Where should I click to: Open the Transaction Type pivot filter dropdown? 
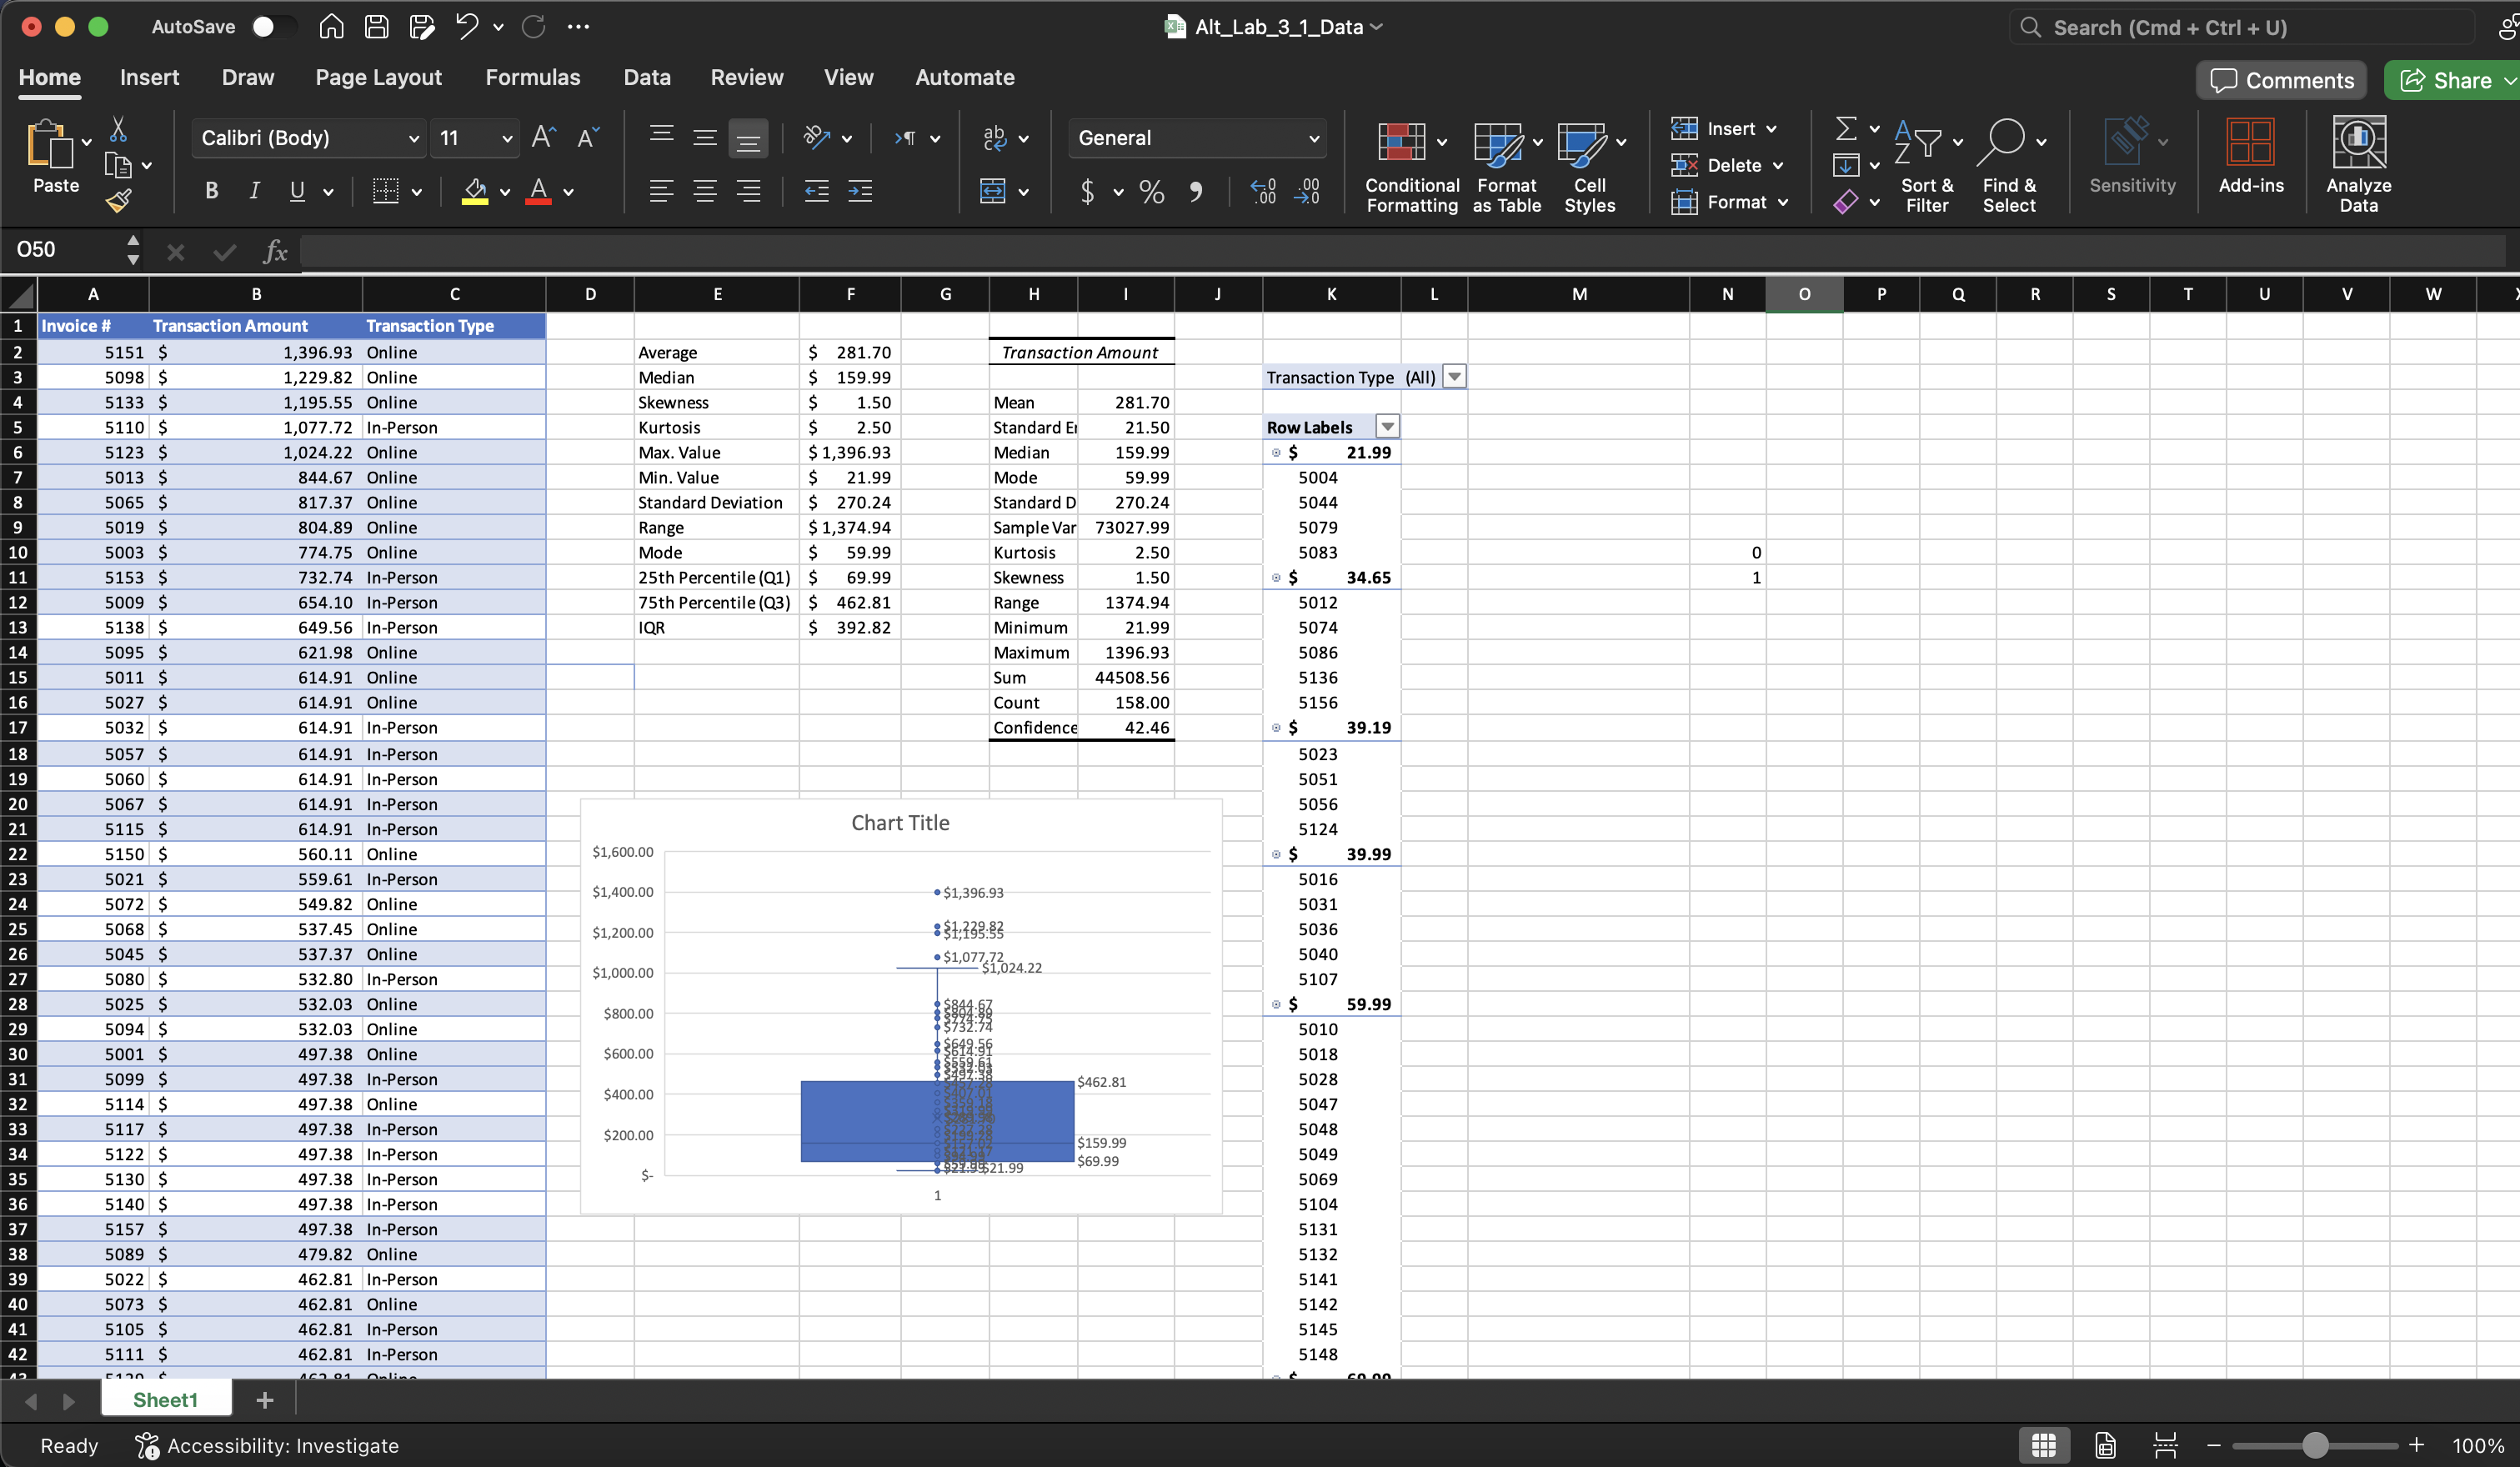tap(1455, 377)
